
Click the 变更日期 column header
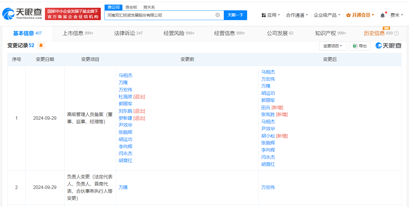pos(45,59)
